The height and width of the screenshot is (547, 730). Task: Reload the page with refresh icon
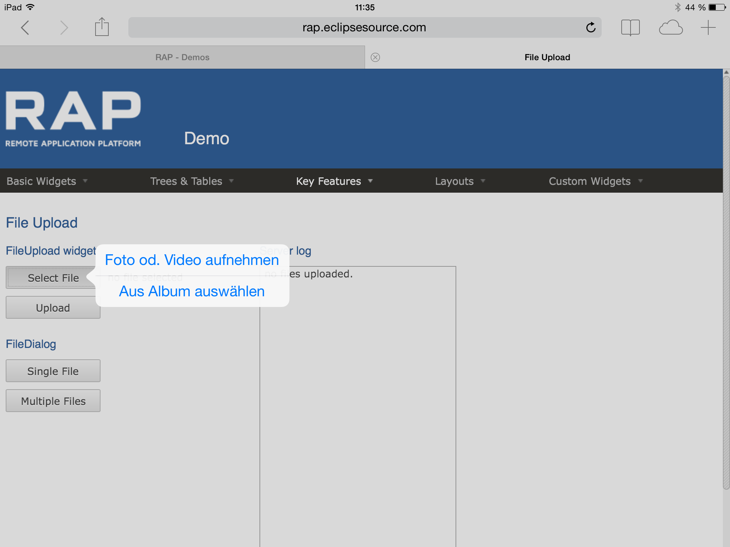591,27
